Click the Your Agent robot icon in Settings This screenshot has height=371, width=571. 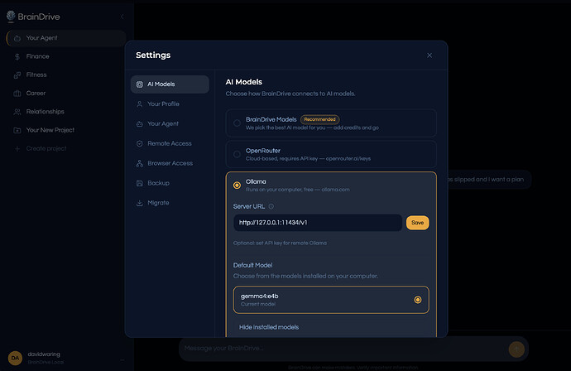(x=140, y=124)
